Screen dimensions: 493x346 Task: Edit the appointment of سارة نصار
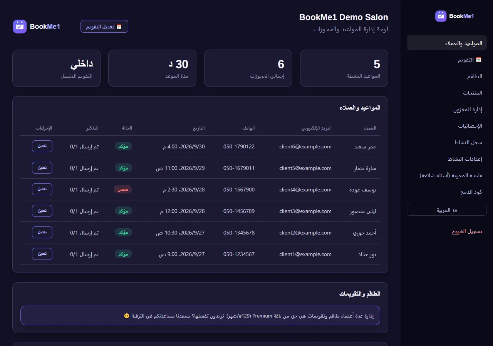pos(42,168)
